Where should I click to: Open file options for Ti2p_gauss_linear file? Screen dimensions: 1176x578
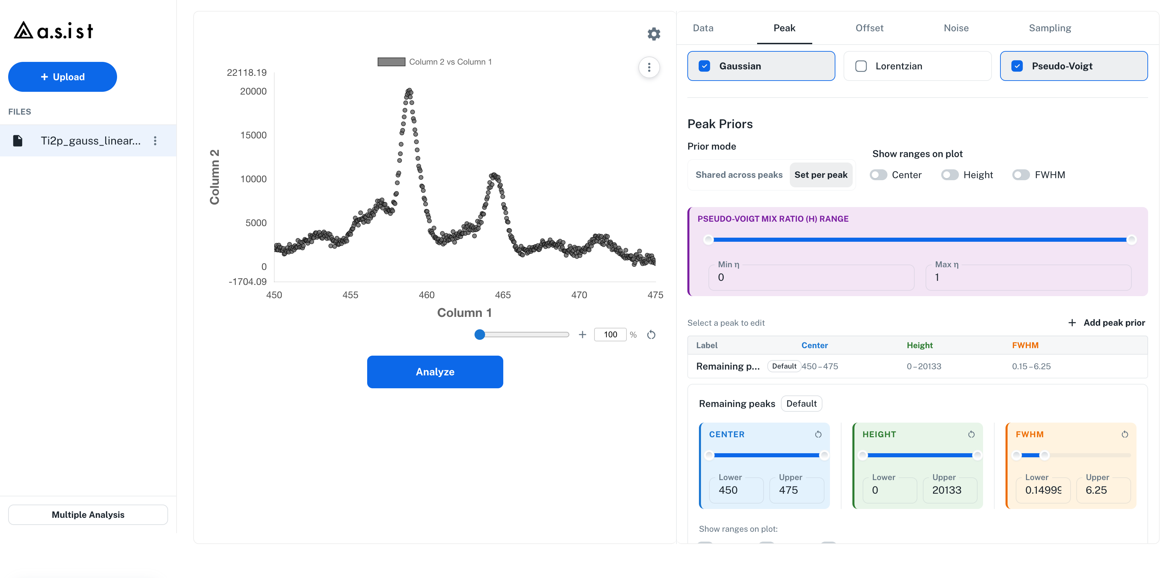(155, 140)
